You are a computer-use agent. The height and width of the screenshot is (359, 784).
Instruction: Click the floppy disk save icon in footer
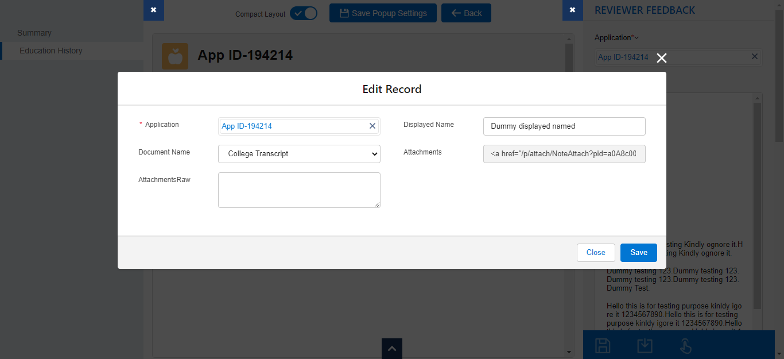(603, 345)
